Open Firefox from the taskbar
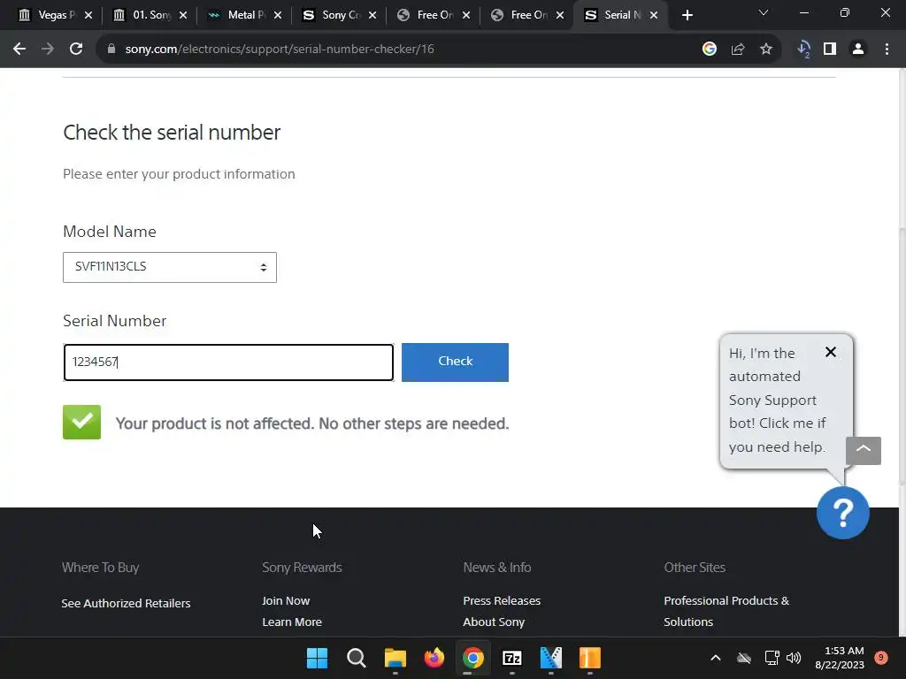 click(x=434, y=658)
